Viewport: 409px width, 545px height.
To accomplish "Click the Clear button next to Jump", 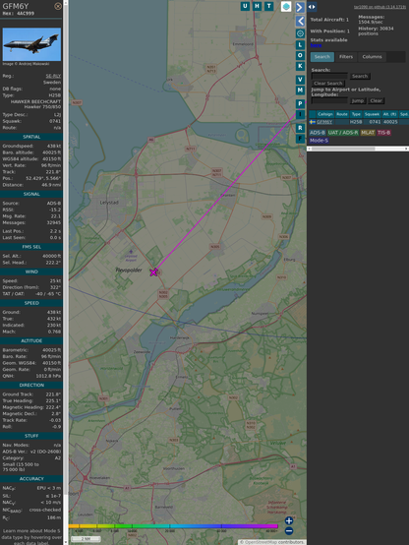I will (x=376, y=100).
